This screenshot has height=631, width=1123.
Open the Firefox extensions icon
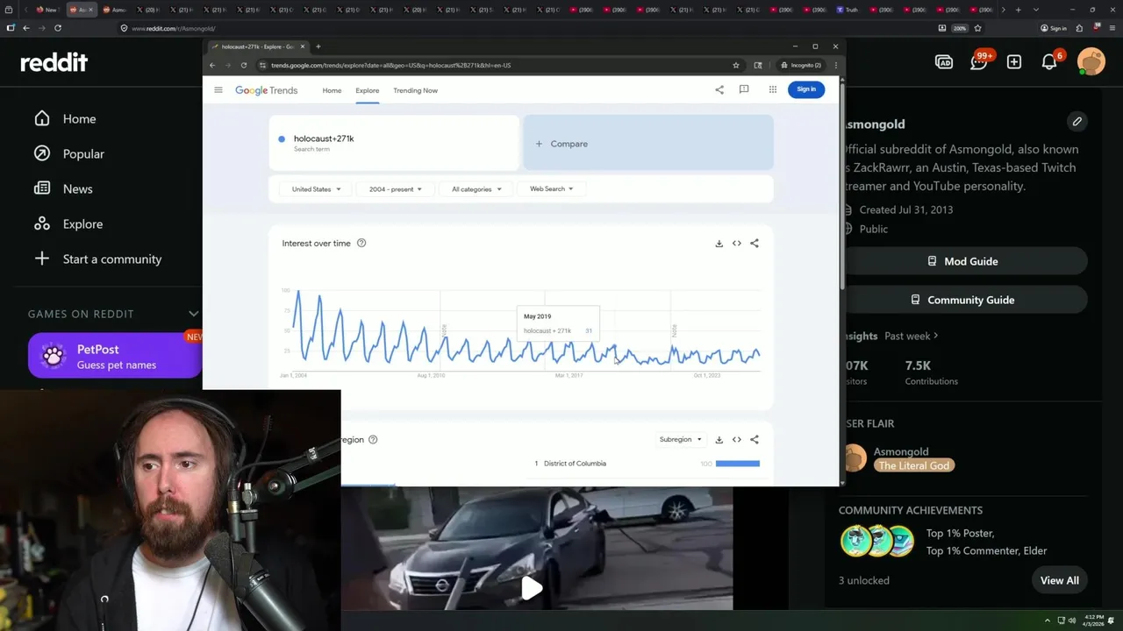[x=1079, y=28]
